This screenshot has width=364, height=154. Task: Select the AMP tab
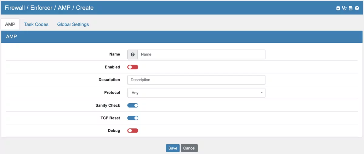point(10,24)
